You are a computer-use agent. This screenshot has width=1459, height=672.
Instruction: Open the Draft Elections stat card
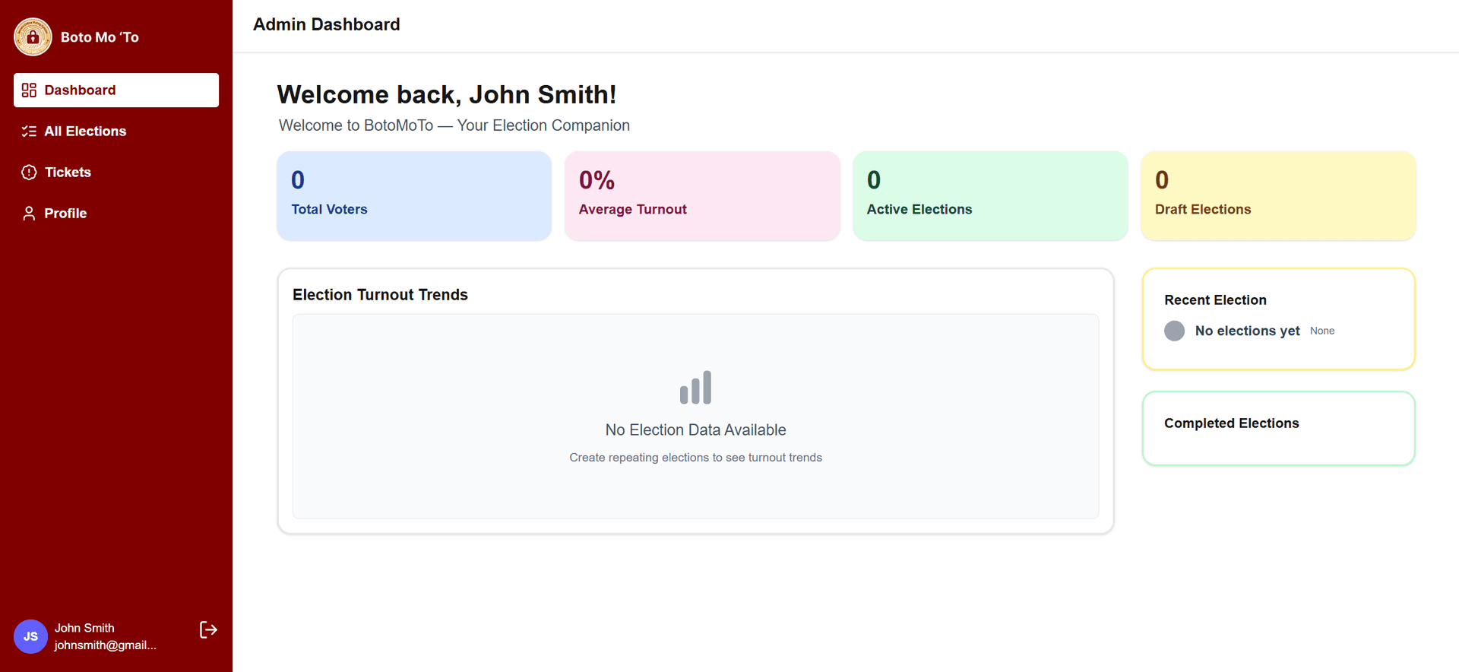1277,196
